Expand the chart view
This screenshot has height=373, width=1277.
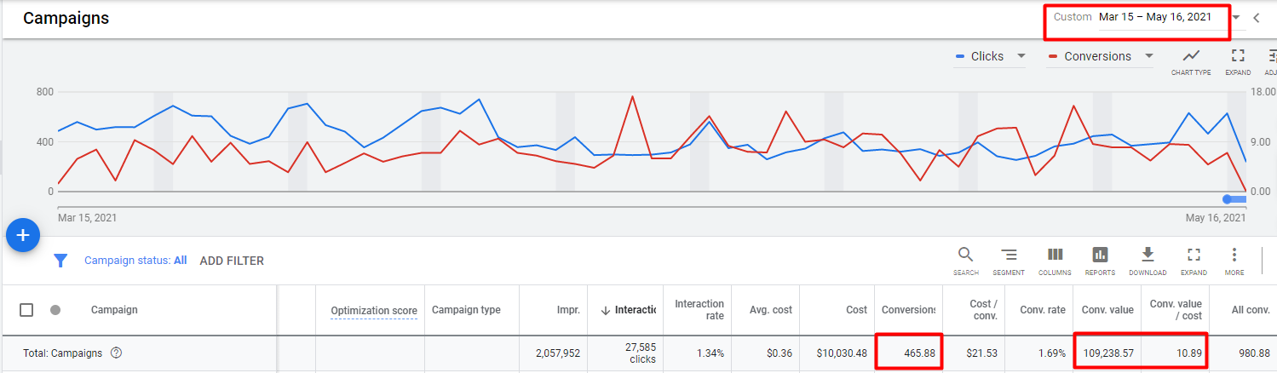point(1238,61)
